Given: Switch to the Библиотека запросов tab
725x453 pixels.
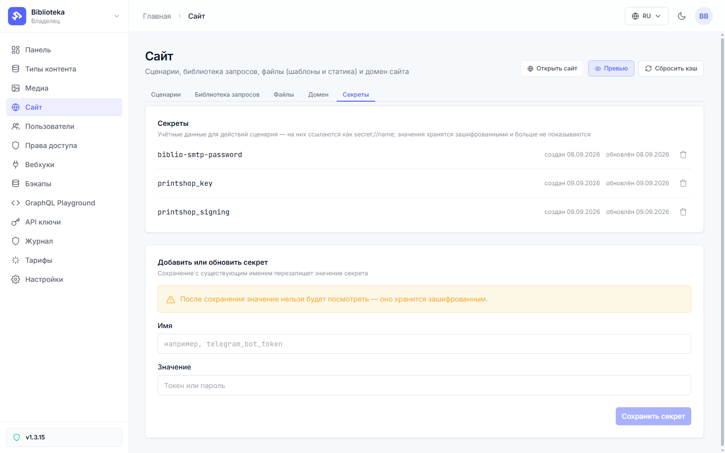Looking at the screenshot, I should click(227, 95).
